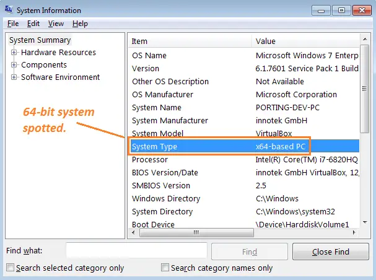Close the System Information window
Screen dimensions: 376x280
point(362,11)
